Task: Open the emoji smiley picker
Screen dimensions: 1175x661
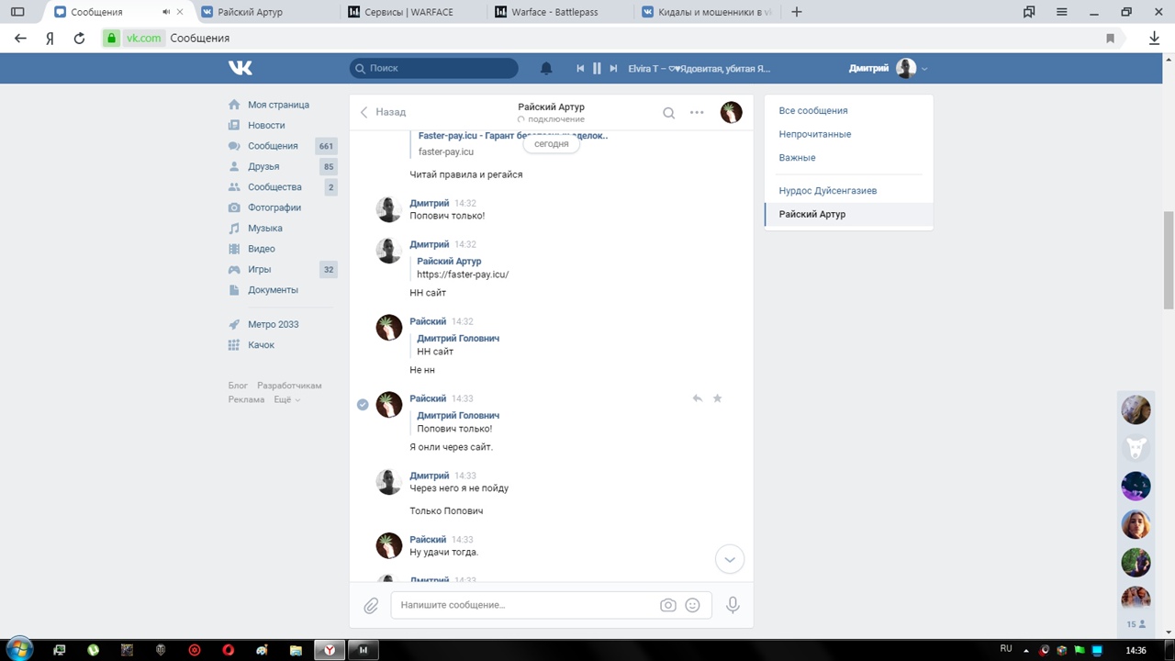Action: (693, 605)
